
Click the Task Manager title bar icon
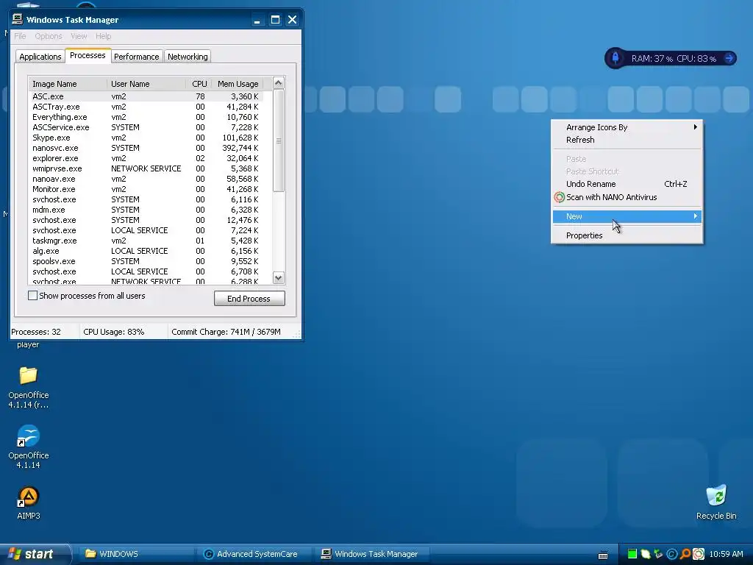(x=18, y=19)
